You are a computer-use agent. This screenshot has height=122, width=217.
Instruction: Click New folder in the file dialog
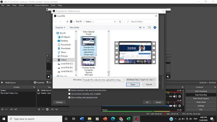75,27
